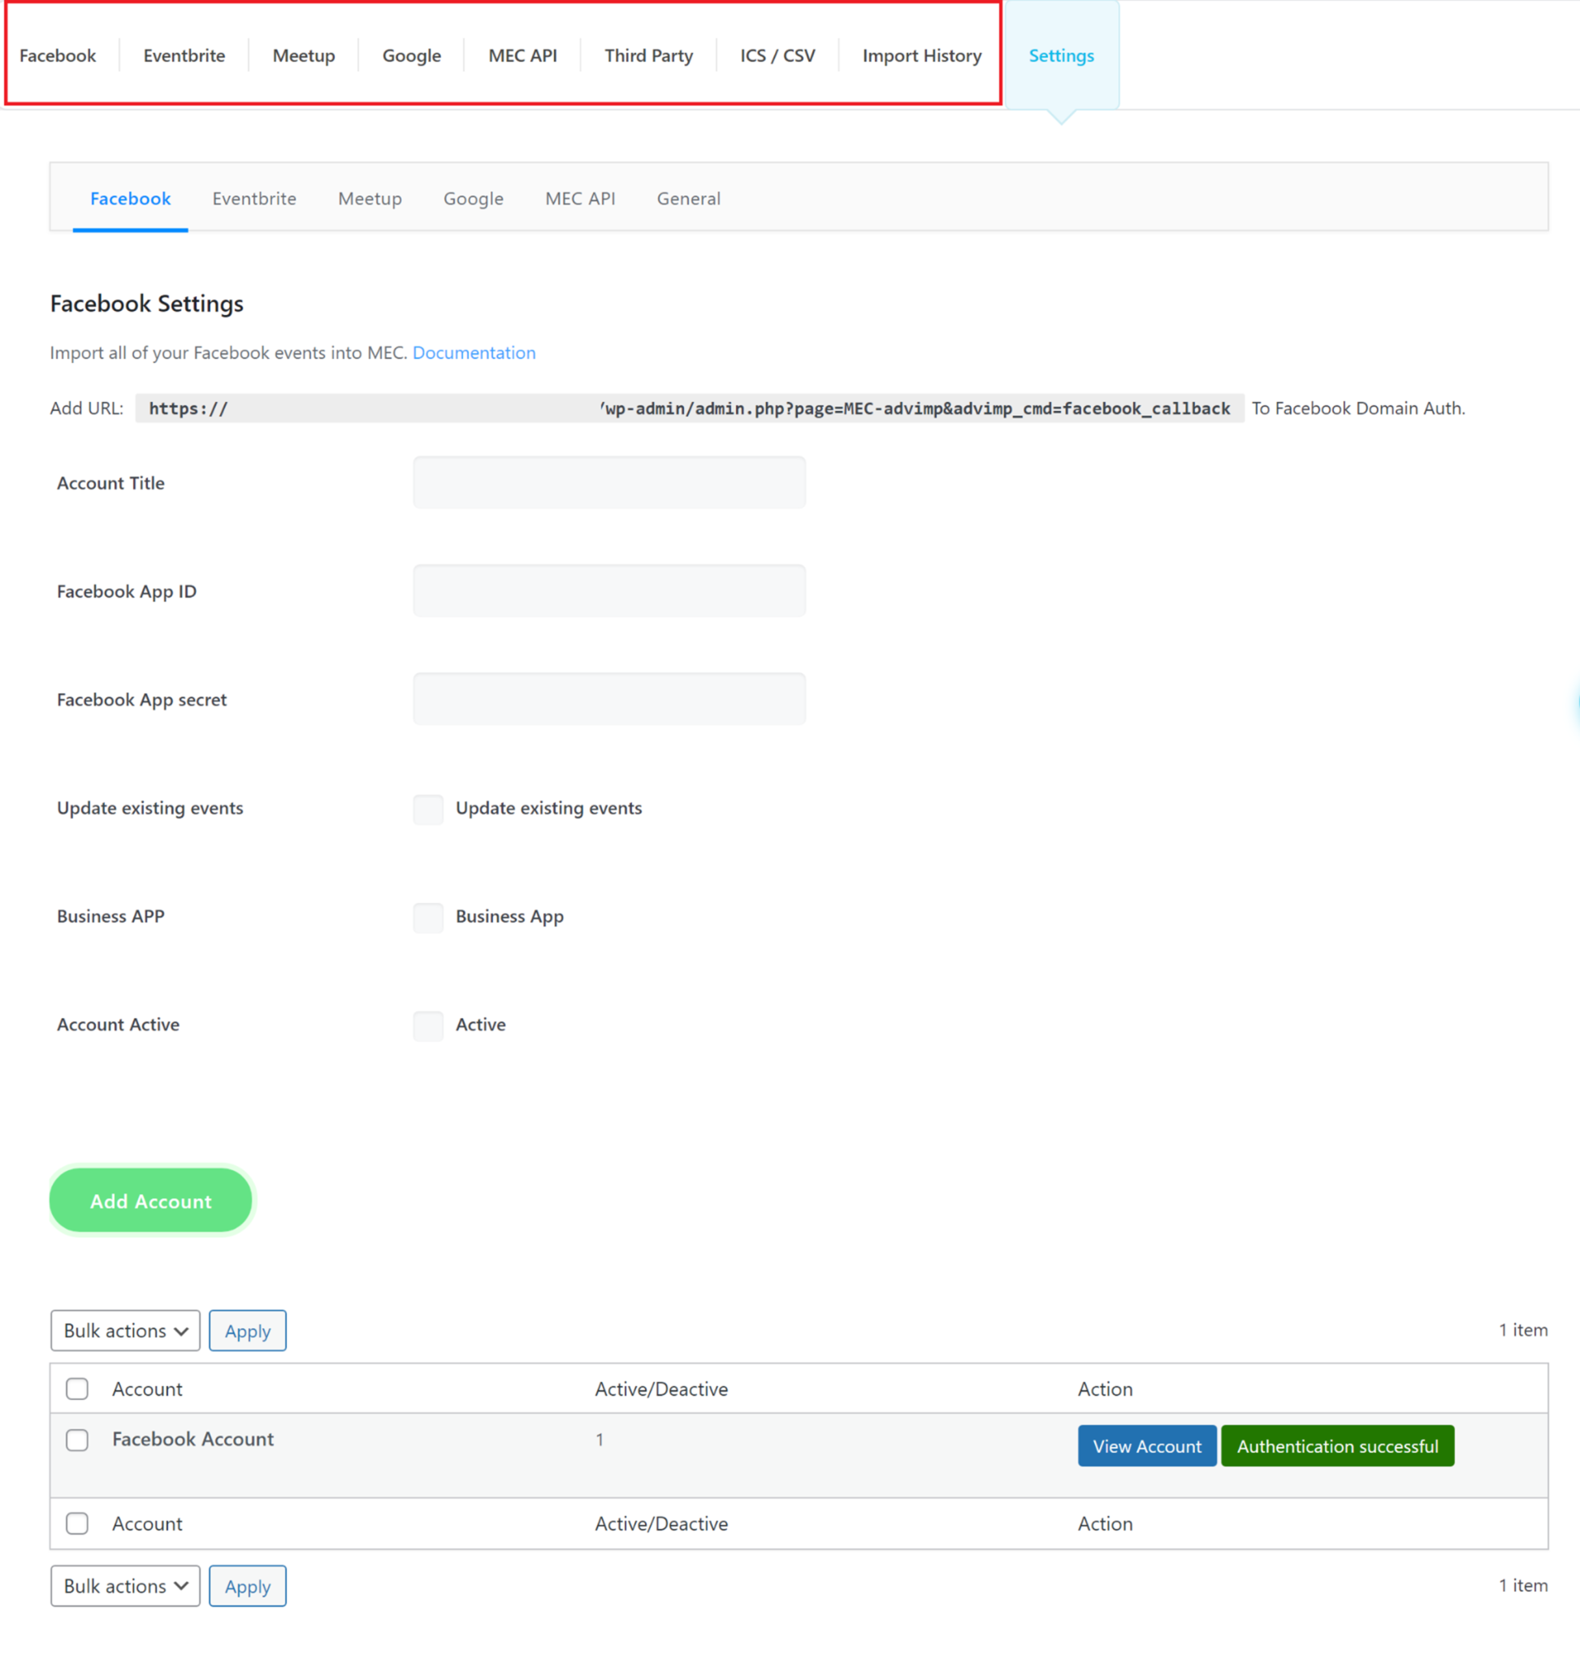The width and height of the screenshot is (1580, 1663).
Task: Focus the Account Title input field
Action: coord(608,482)
